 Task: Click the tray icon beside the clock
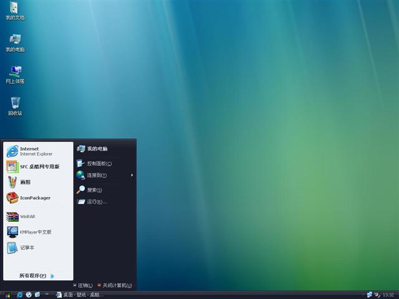[377, 295]
